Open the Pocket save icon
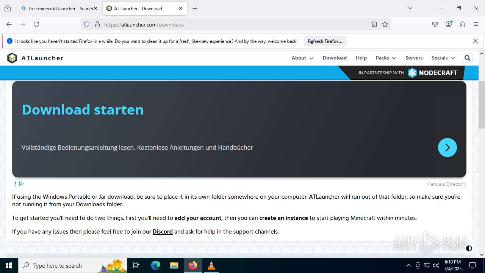 point(435,24)
